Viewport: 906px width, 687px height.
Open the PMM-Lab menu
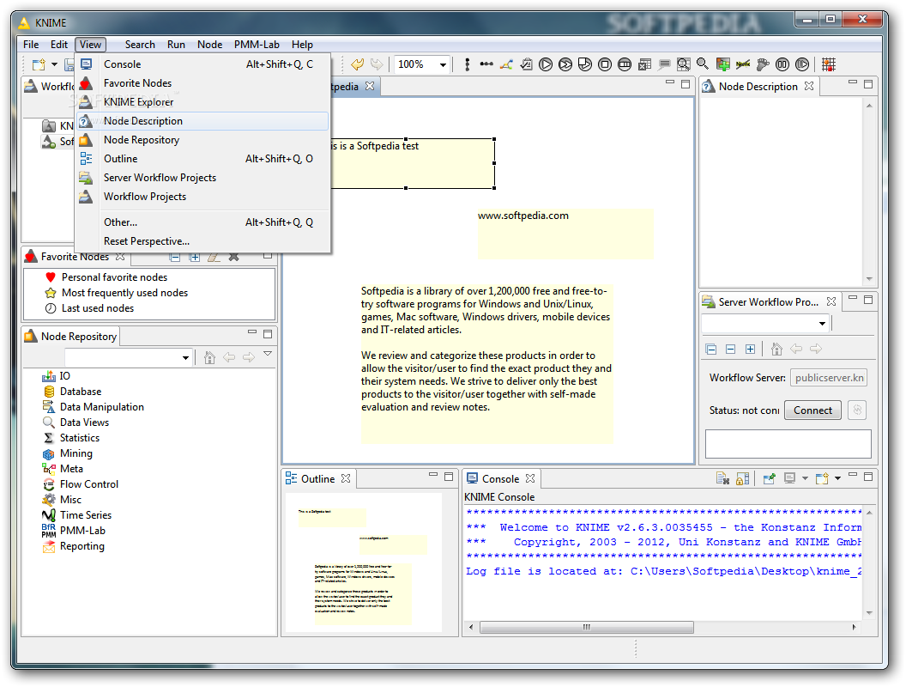(257, 45)
